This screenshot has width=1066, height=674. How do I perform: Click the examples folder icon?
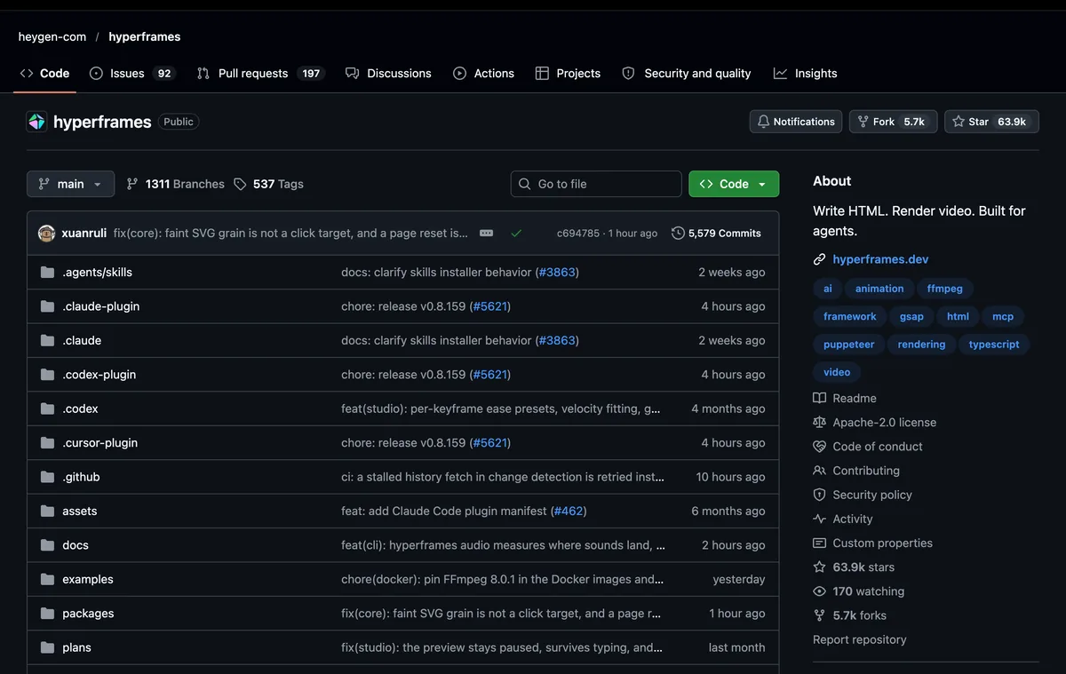[47, 579]
